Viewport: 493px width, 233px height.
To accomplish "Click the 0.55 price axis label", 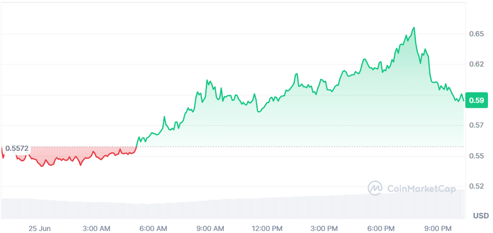I will [x=476, y=156].
